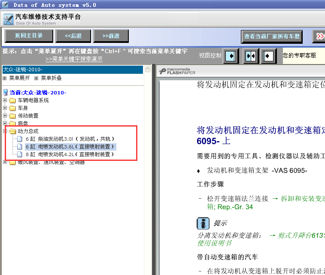Go forward with the >>前进 button
This screenshot has width=325, height=275.
coord(111,36)
